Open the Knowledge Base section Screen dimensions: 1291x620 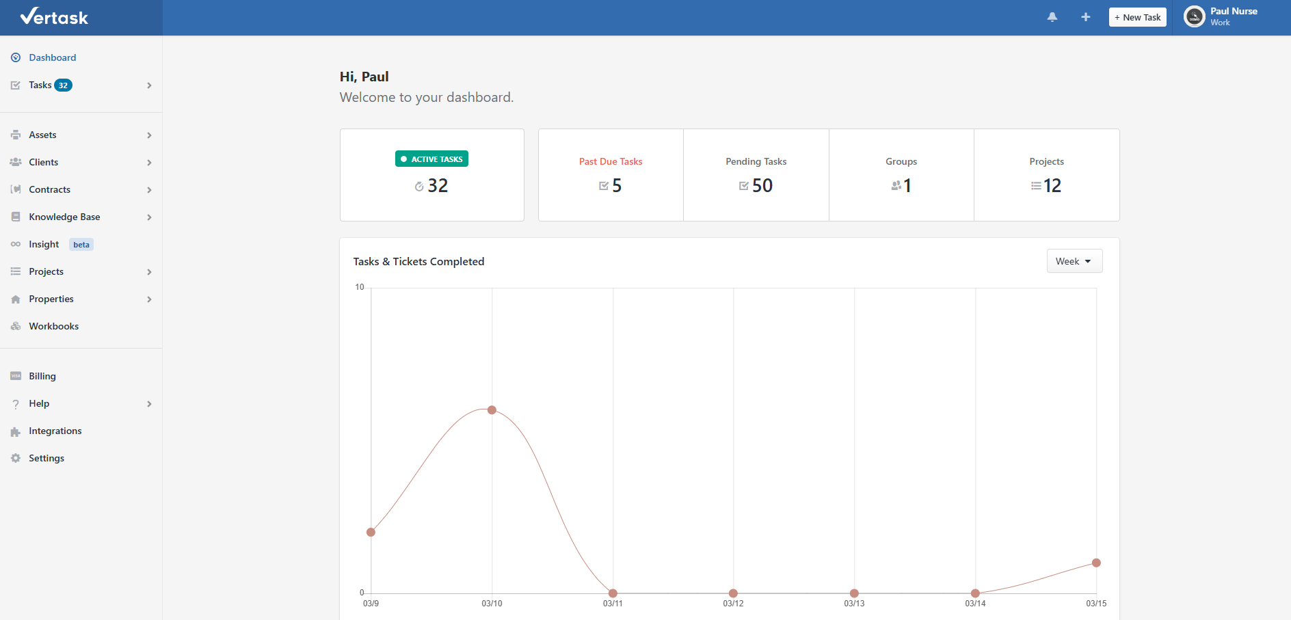64,217
